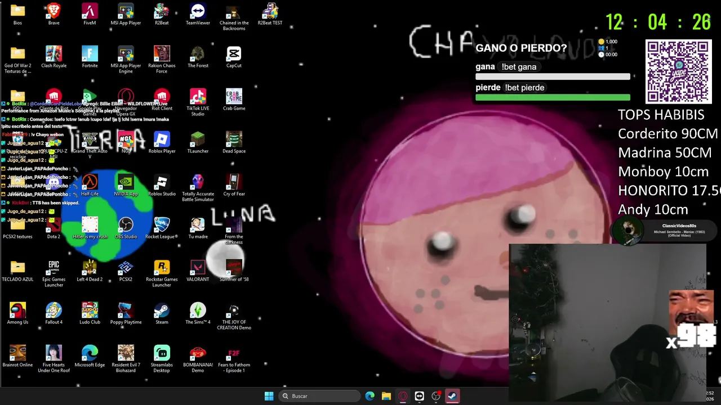Open the Brave browser shortcut
The height and width of the screenshot is (405, 721).
tap(54, 15)
